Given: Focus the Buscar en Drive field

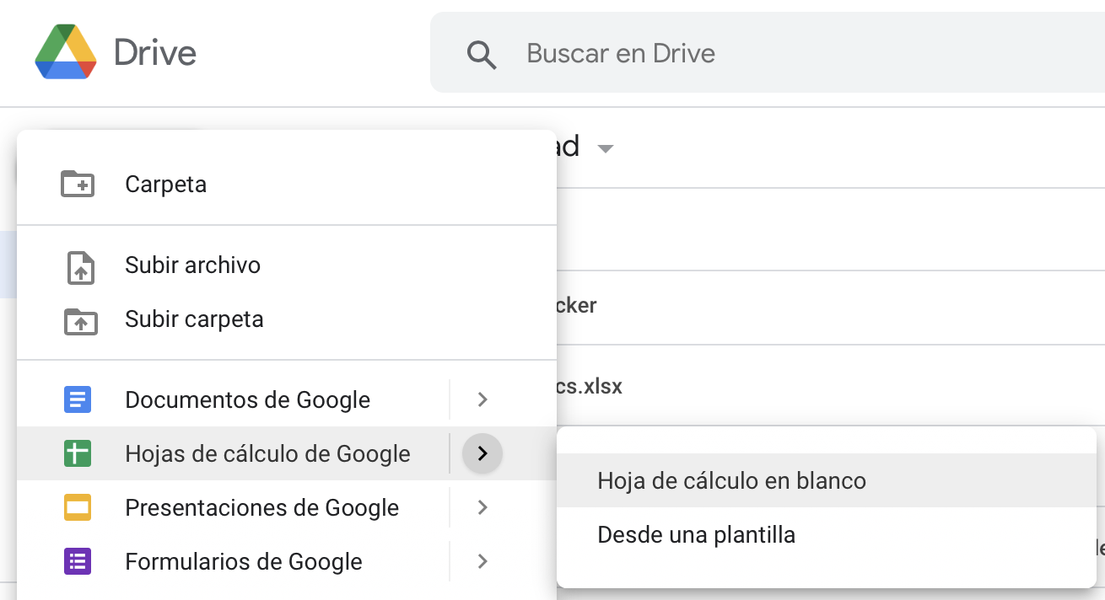Looking at the screenshot, I should 768,53.
